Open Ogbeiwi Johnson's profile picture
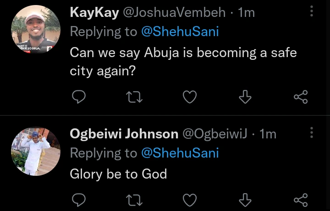The width and height of the screenshot is (330, 211). pos(36,151)
